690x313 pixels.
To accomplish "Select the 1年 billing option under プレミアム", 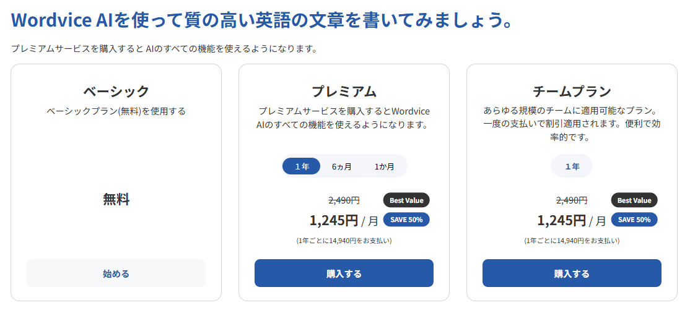I will 302,166.
